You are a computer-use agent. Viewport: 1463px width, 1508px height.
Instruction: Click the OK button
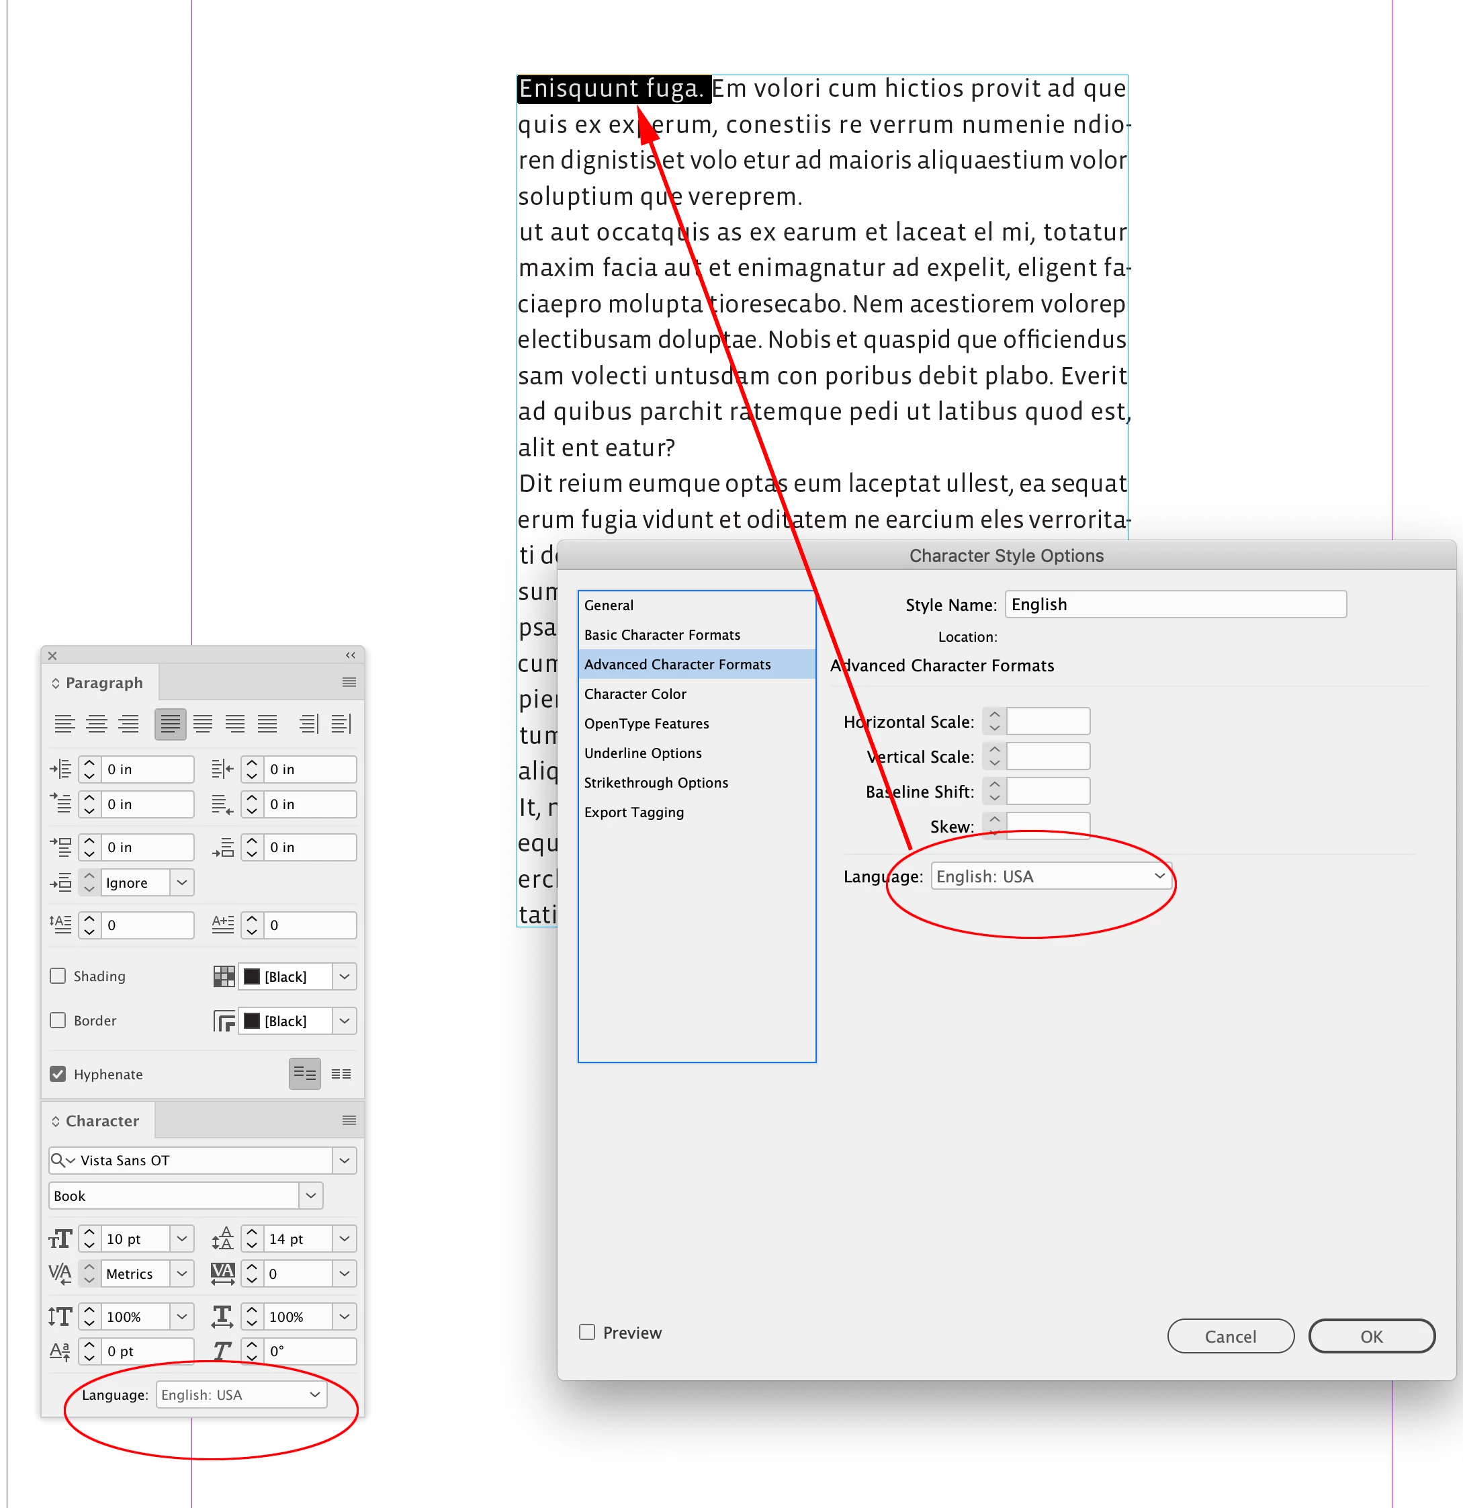[x=1371, y=1337]
